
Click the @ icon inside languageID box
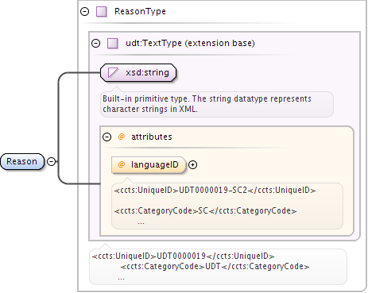click(x=122, y=164)
